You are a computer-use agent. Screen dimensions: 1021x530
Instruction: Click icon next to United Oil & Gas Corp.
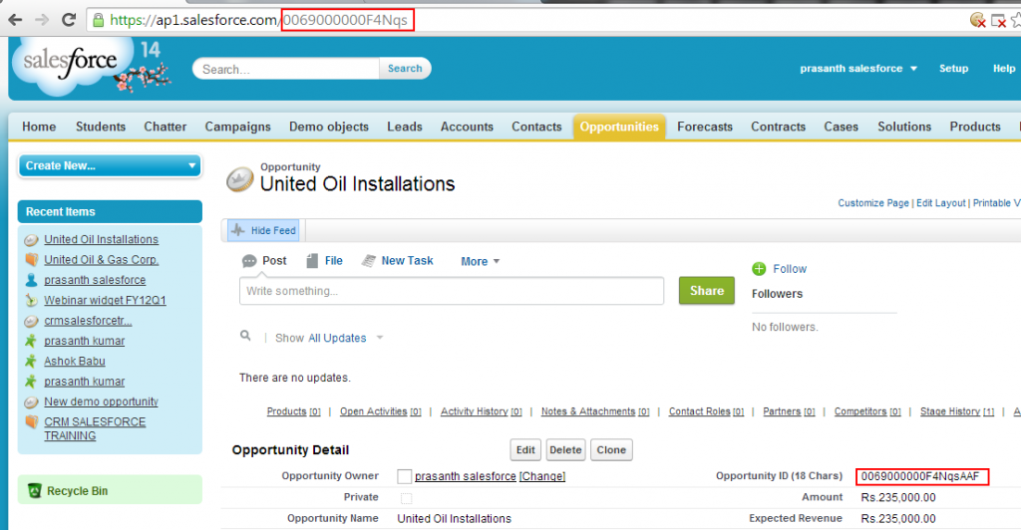point(31,259)
